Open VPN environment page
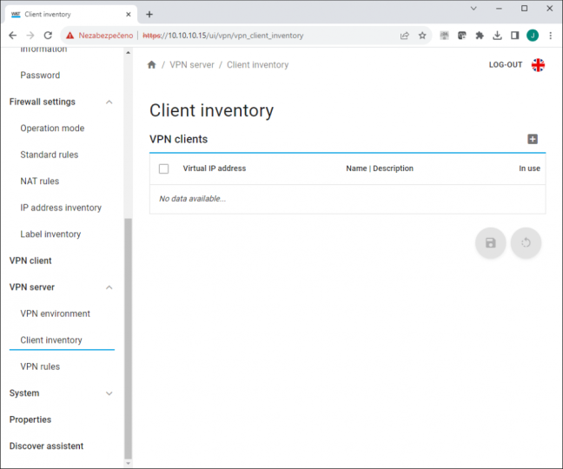Viewport: 563px width, 469px height. point(55,314)
